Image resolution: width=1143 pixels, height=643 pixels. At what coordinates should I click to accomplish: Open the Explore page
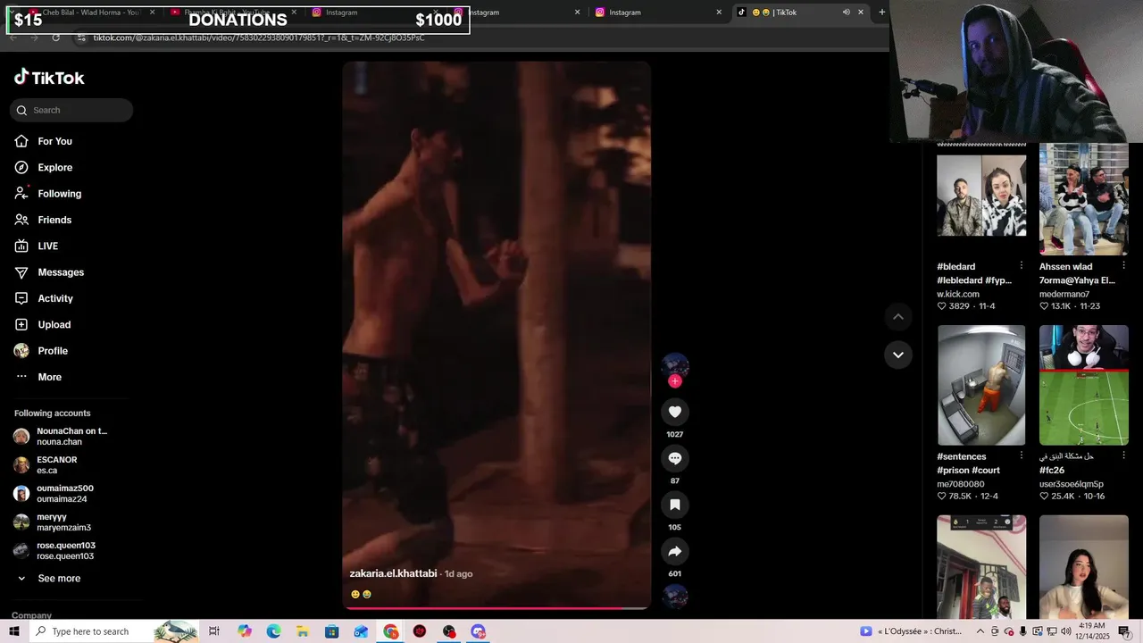coord(43,167)
